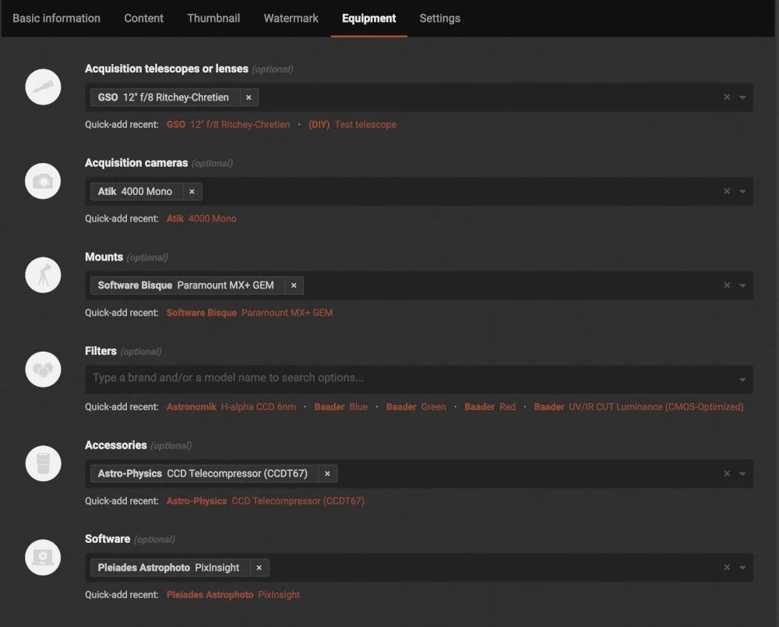This screenshot has height=627, width=779.
Task: Click the Paramount MX+ GEM tag label
Action: click(186, 285)
